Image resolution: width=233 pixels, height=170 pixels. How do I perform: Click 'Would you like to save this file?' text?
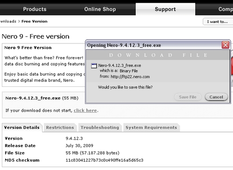[125, 87]
